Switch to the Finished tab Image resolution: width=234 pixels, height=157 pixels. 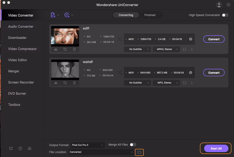tap(150, 15)
